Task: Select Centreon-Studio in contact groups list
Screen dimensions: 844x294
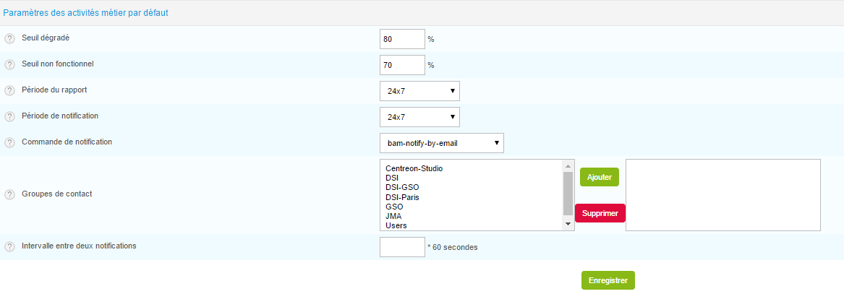Action: click(x=414, y=169)
